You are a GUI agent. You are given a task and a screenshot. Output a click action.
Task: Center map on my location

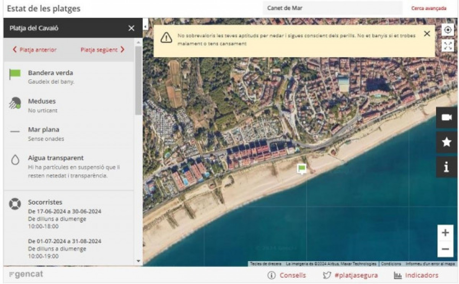448,30
